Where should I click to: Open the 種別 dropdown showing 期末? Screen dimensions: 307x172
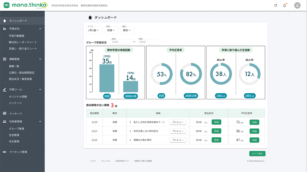tap(127, 30)
